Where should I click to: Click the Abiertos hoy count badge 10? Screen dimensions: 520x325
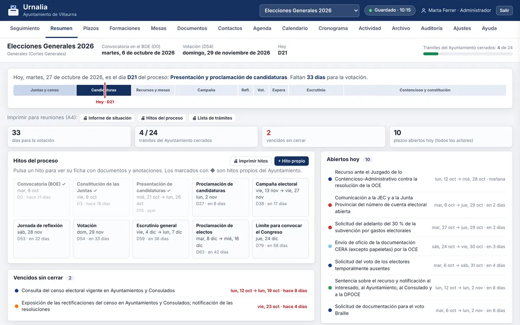[367, 159]
